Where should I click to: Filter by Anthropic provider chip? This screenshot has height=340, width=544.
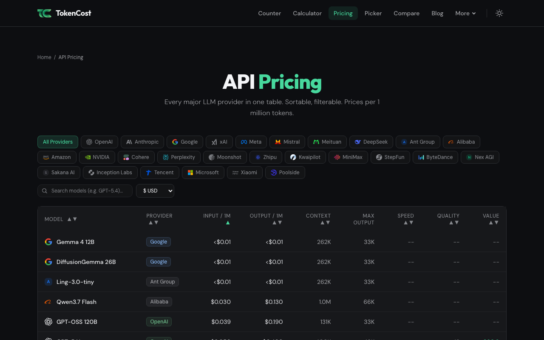point(142,142)
